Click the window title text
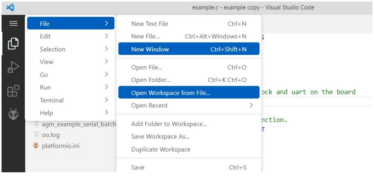 (x=253, y=7)
